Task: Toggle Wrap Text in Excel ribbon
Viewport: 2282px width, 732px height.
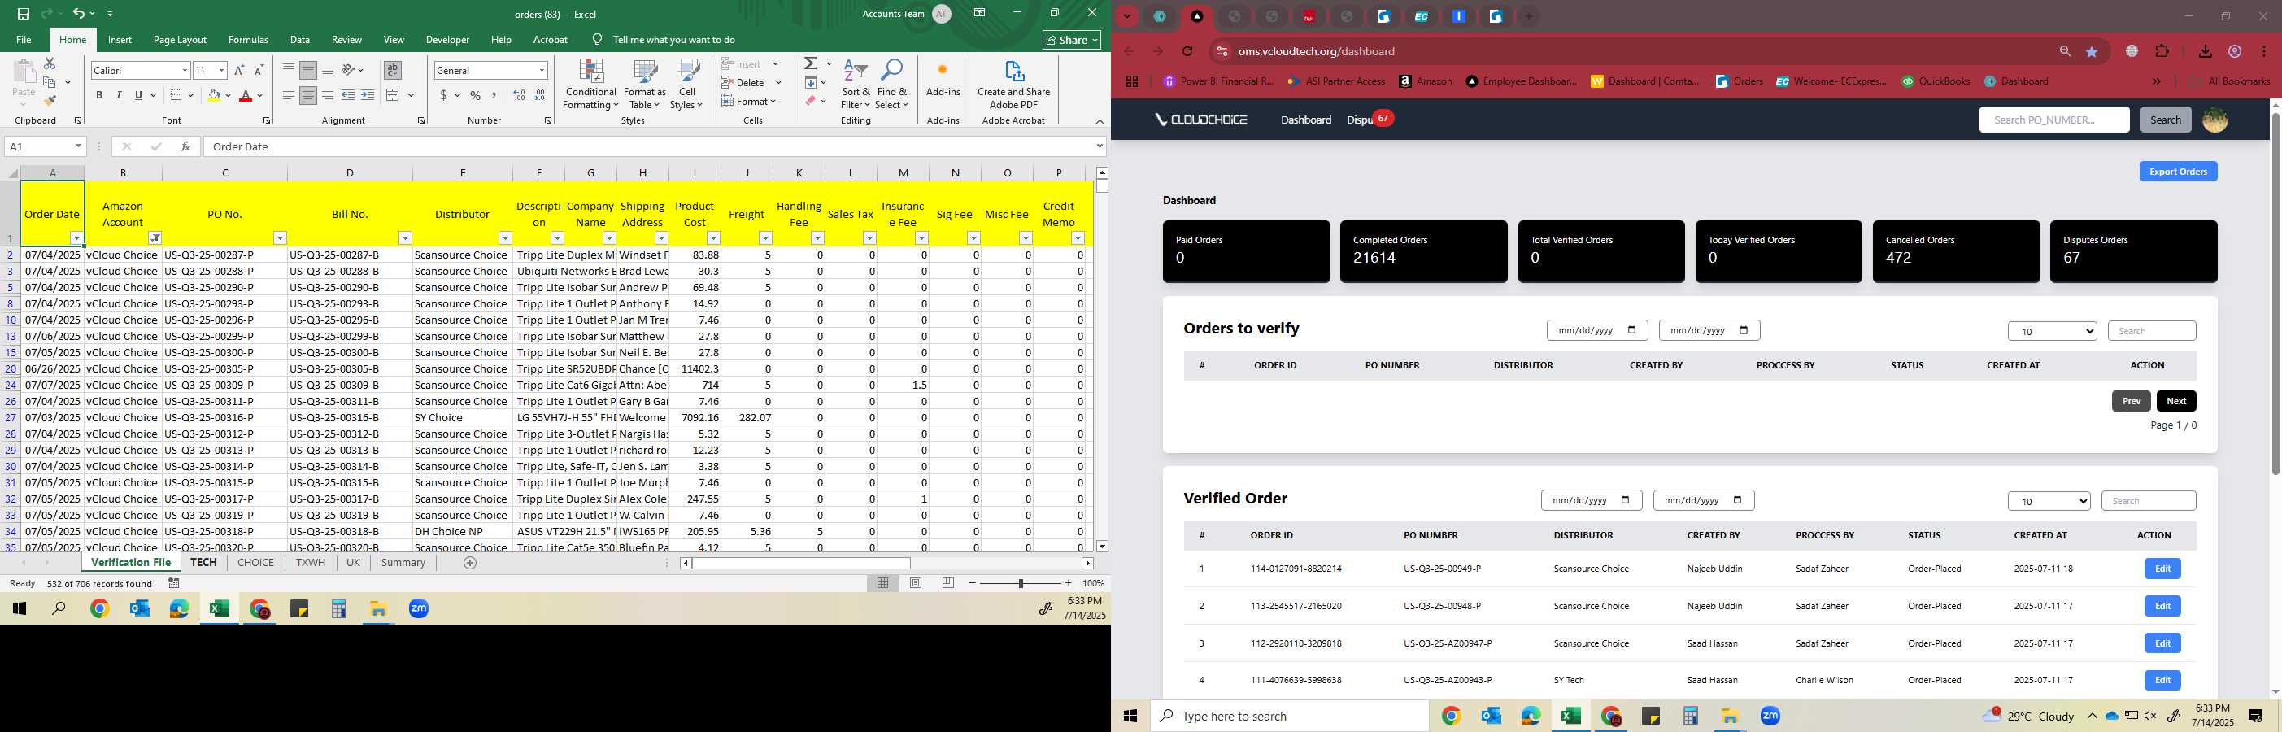Action: (393, 70)
